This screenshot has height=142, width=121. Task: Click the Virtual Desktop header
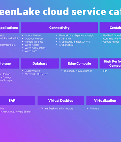pos(61,101)
